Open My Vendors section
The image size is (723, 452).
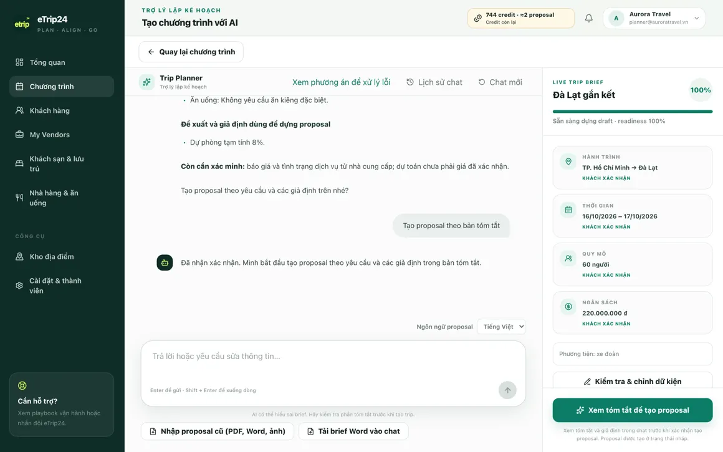[61, 135]
